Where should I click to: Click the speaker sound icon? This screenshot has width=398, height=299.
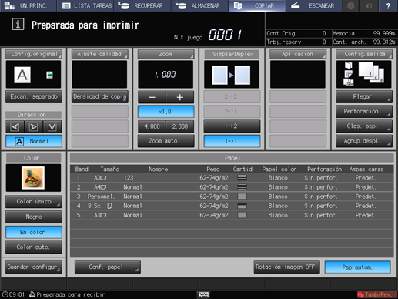pos(369,5)
